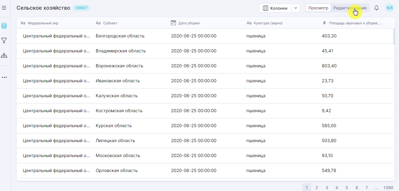Click the 138927 record count badge

point(81,8)
